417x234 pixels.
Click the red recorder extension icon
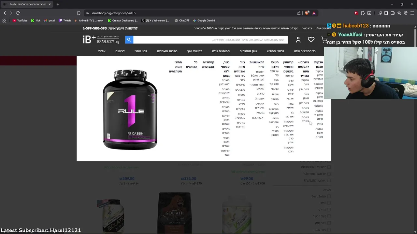[356, 13]
